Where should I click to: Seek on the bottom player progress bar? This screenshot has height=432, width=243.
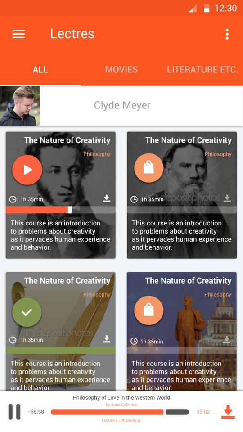(120, 412)
